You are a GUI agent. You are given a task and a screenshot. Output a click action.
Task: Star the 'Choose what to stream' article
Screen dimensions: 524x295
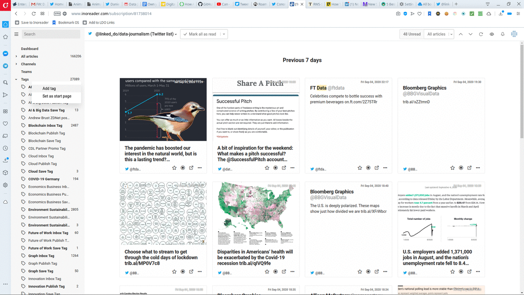pos(174,272)
